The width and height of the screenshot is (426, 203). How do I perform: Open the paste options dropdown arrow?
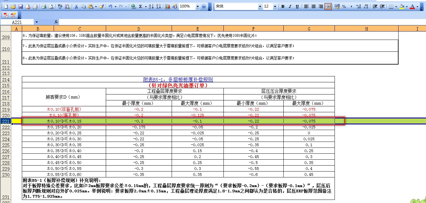[96, 7]
